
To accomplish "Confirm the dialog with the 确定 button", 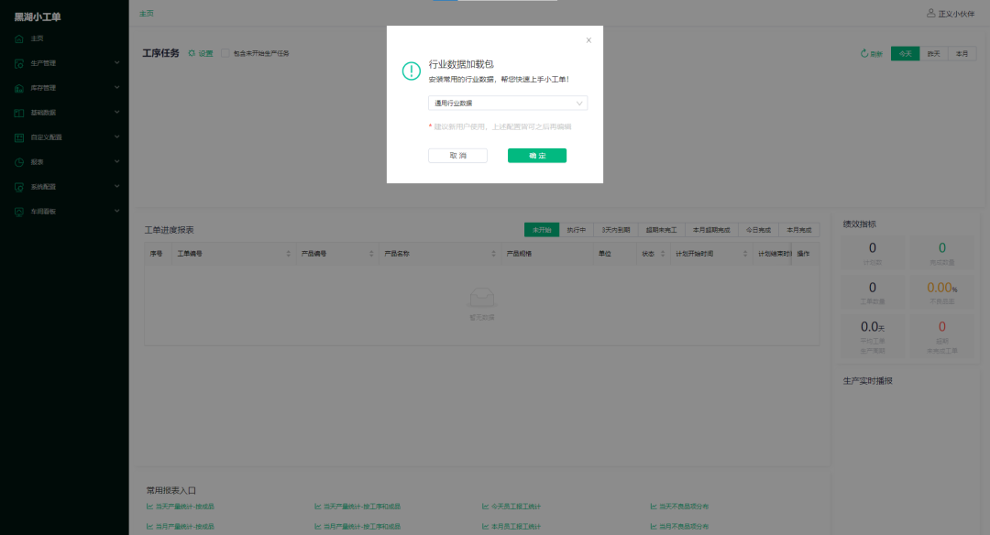I will [x=537, y=156].
